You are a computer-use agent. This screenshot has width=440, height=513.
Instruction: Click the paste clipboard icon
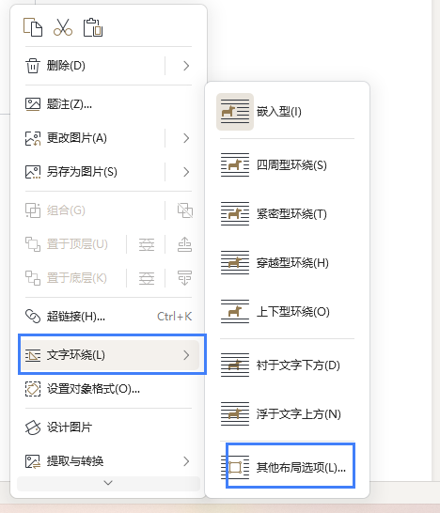pyautogui.click(x=93, y=27)
